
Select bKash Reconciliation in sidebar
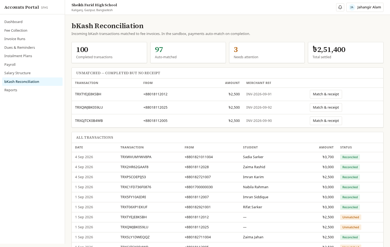[x=32, y=82]
